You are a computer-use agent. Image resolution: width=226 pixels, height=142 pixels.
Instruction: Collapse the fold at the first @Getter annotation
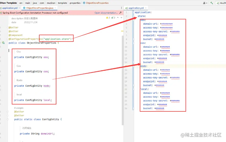(x=8, y=28)
